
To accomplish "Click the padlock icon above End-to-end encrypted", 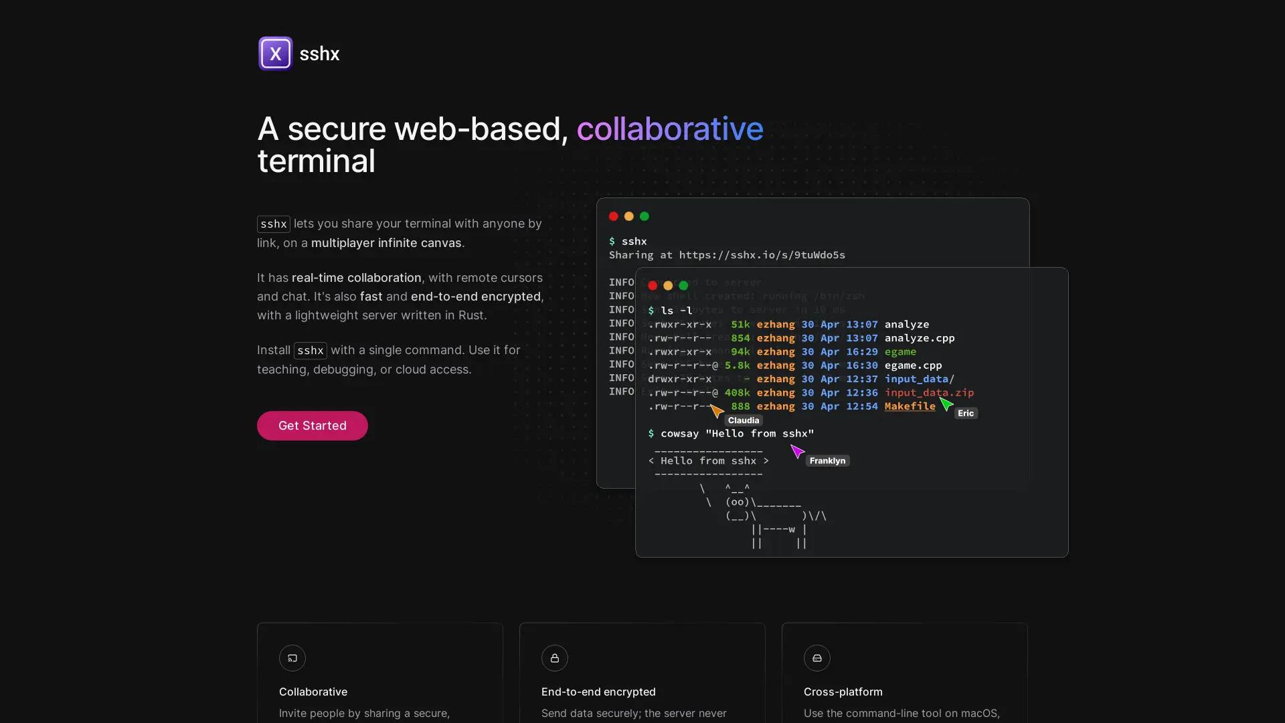I will click(x=554, y=658).
